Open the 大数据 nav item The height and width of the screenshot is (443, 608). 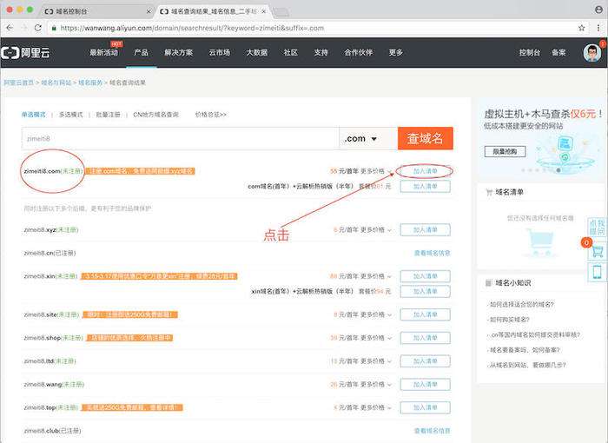pos(257,52)
